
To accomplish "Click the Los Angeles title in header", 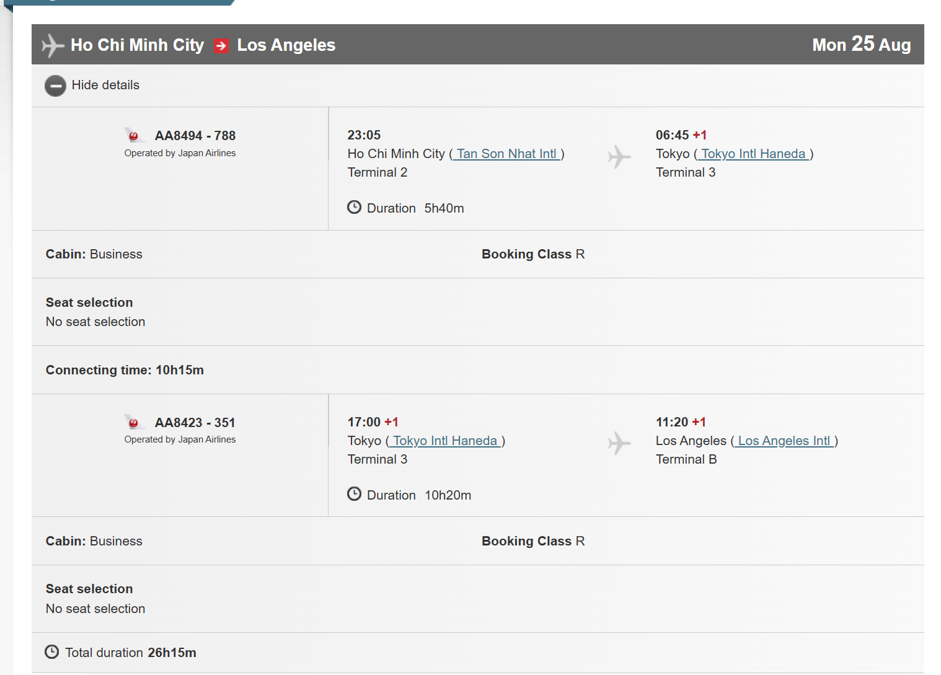I will 286,45.
